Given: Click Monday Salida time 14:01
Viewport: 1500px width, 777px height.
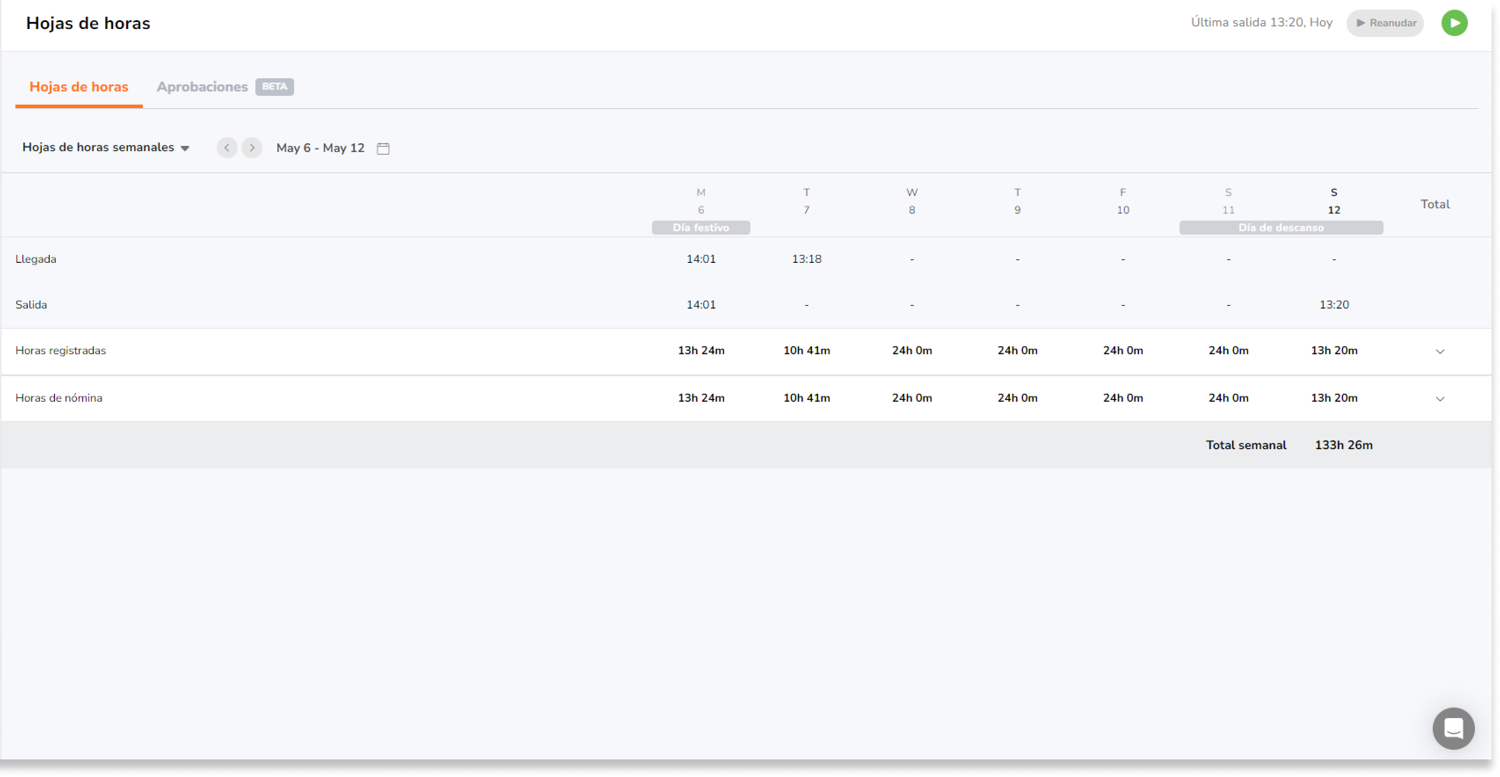Looking at the screenshot, I should [700, 305].
